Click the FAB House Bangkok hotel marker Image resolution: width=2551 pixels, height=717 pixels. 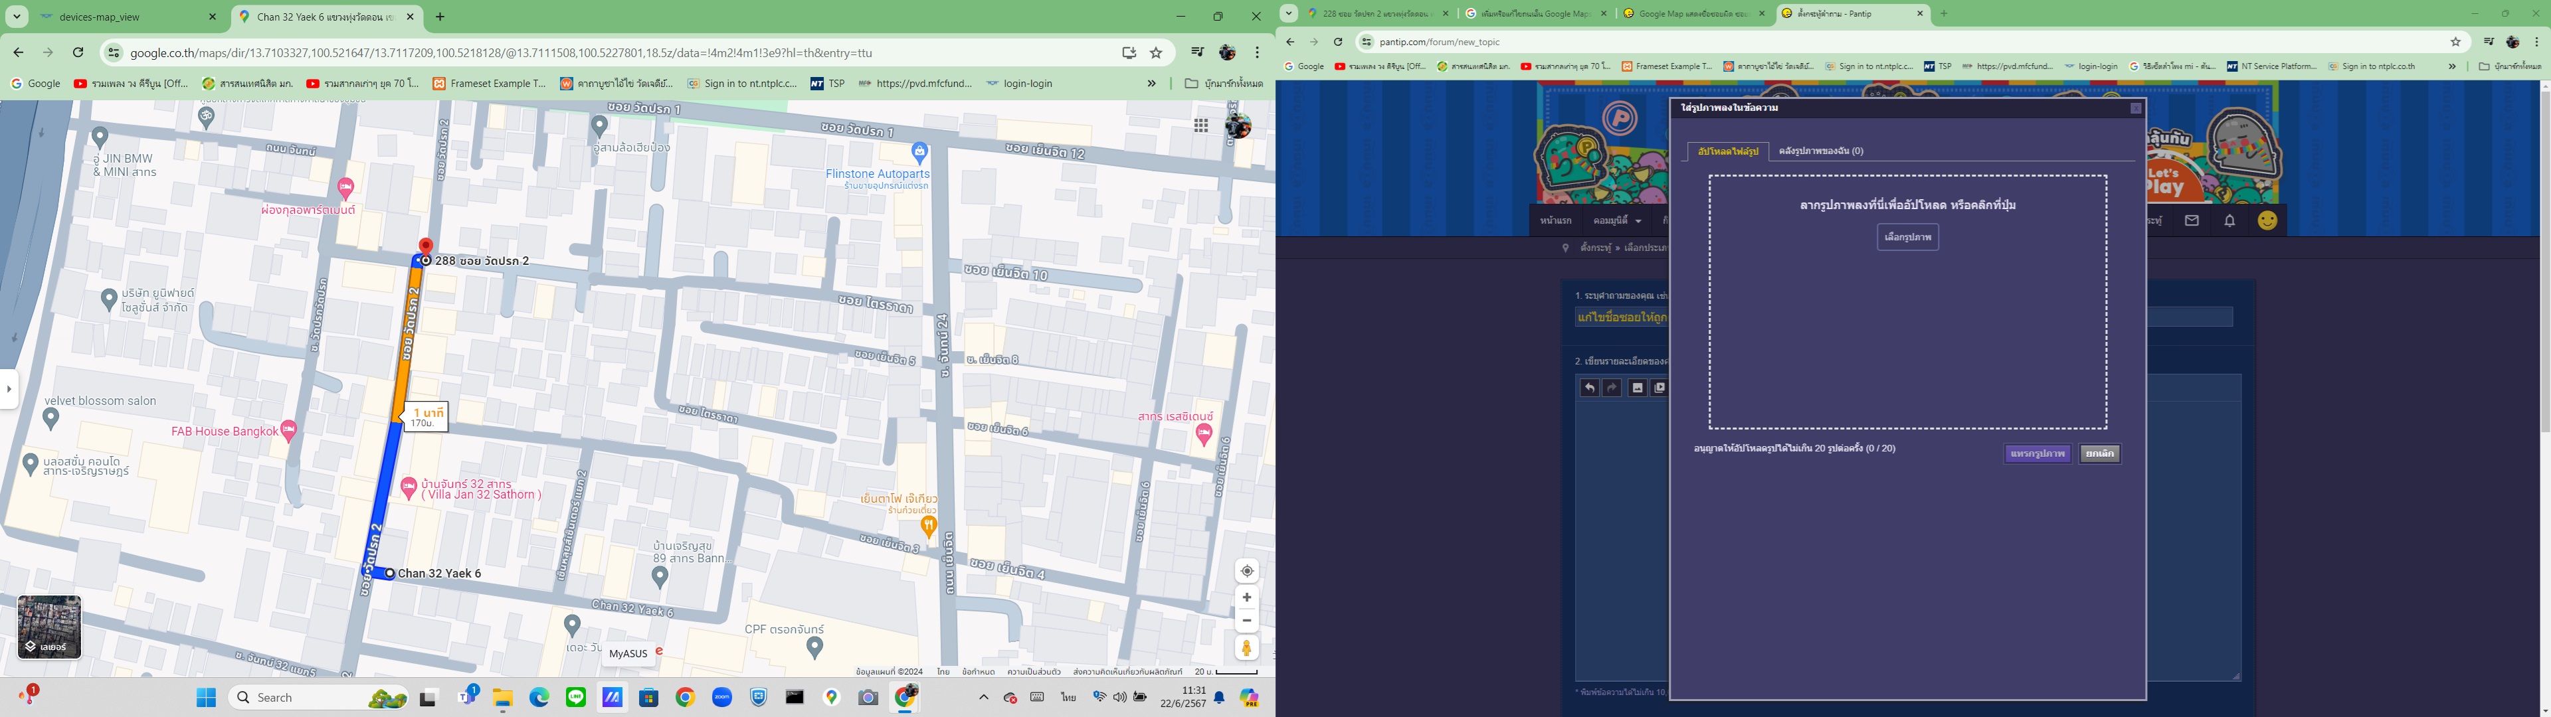point(289,430)
